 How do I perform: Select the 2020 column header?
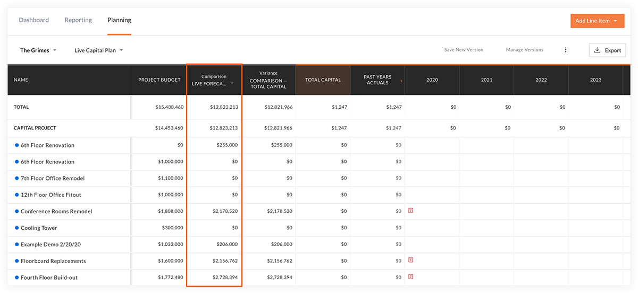pos(432,80)
